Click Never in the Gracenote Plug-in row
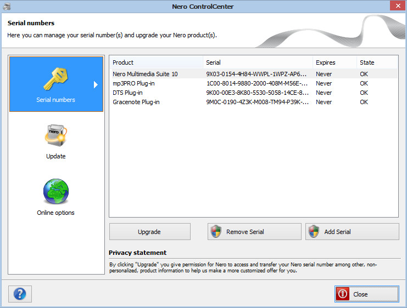This screenshot has height=308, width=407. tap(324, 102)
